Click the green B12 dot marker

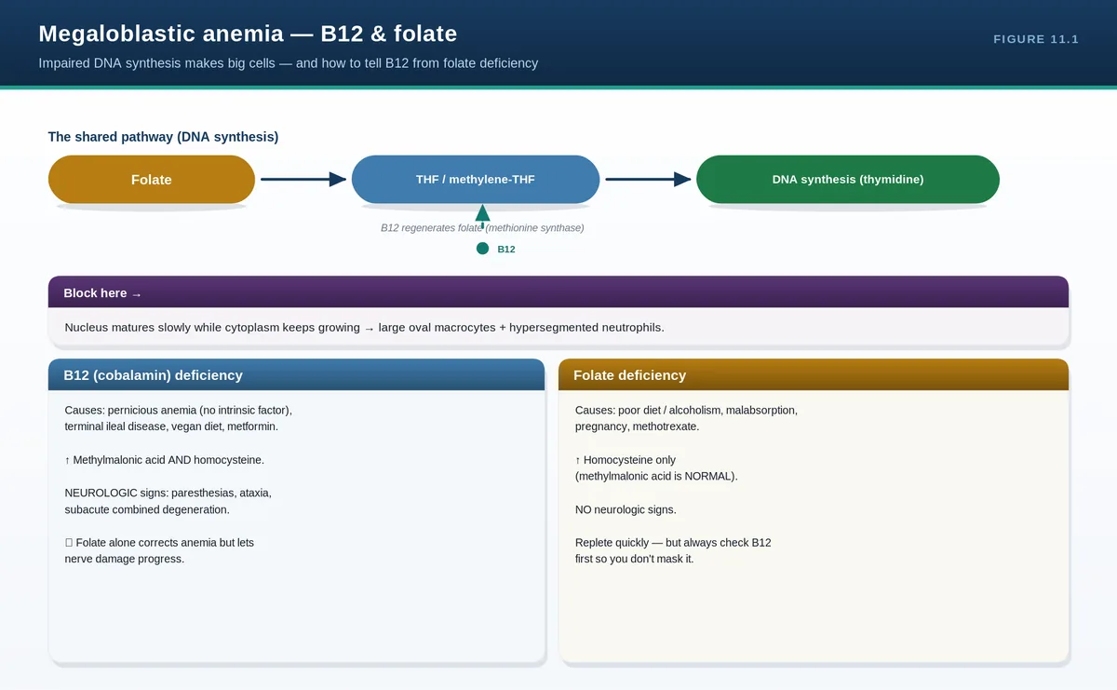pyautogui.click(x=482, y=249)
